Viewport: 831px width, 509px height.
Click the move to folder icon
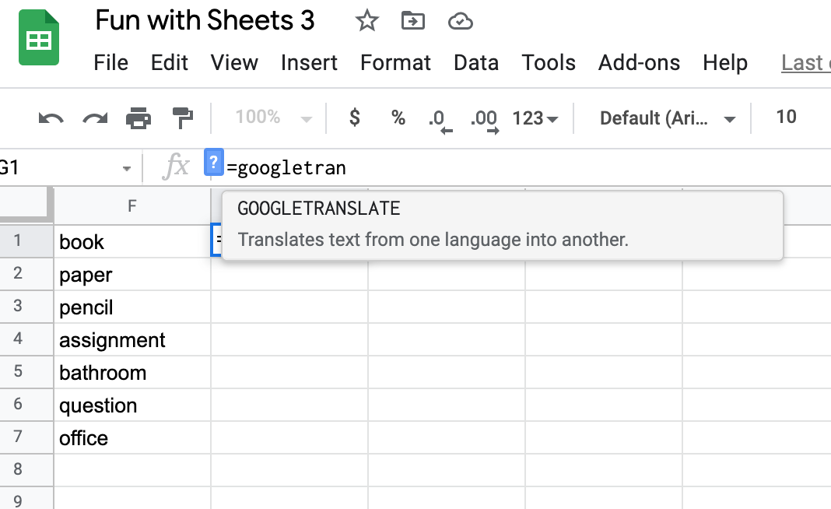(x=412, y=22)
